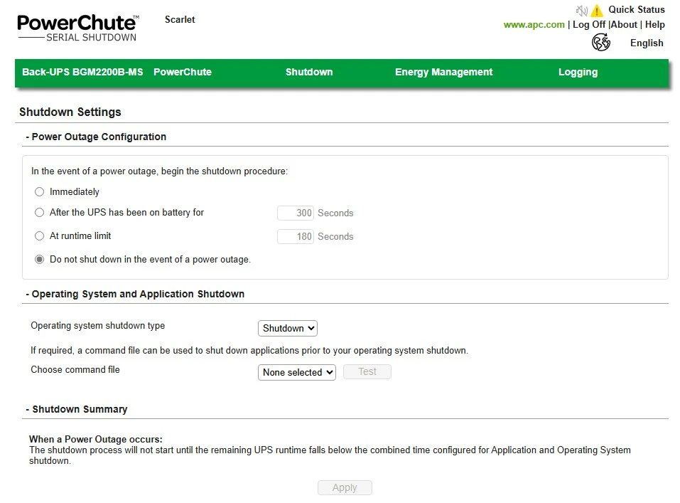Click the Log Off link
The image size is (680, 503).
tap(589, 25)
